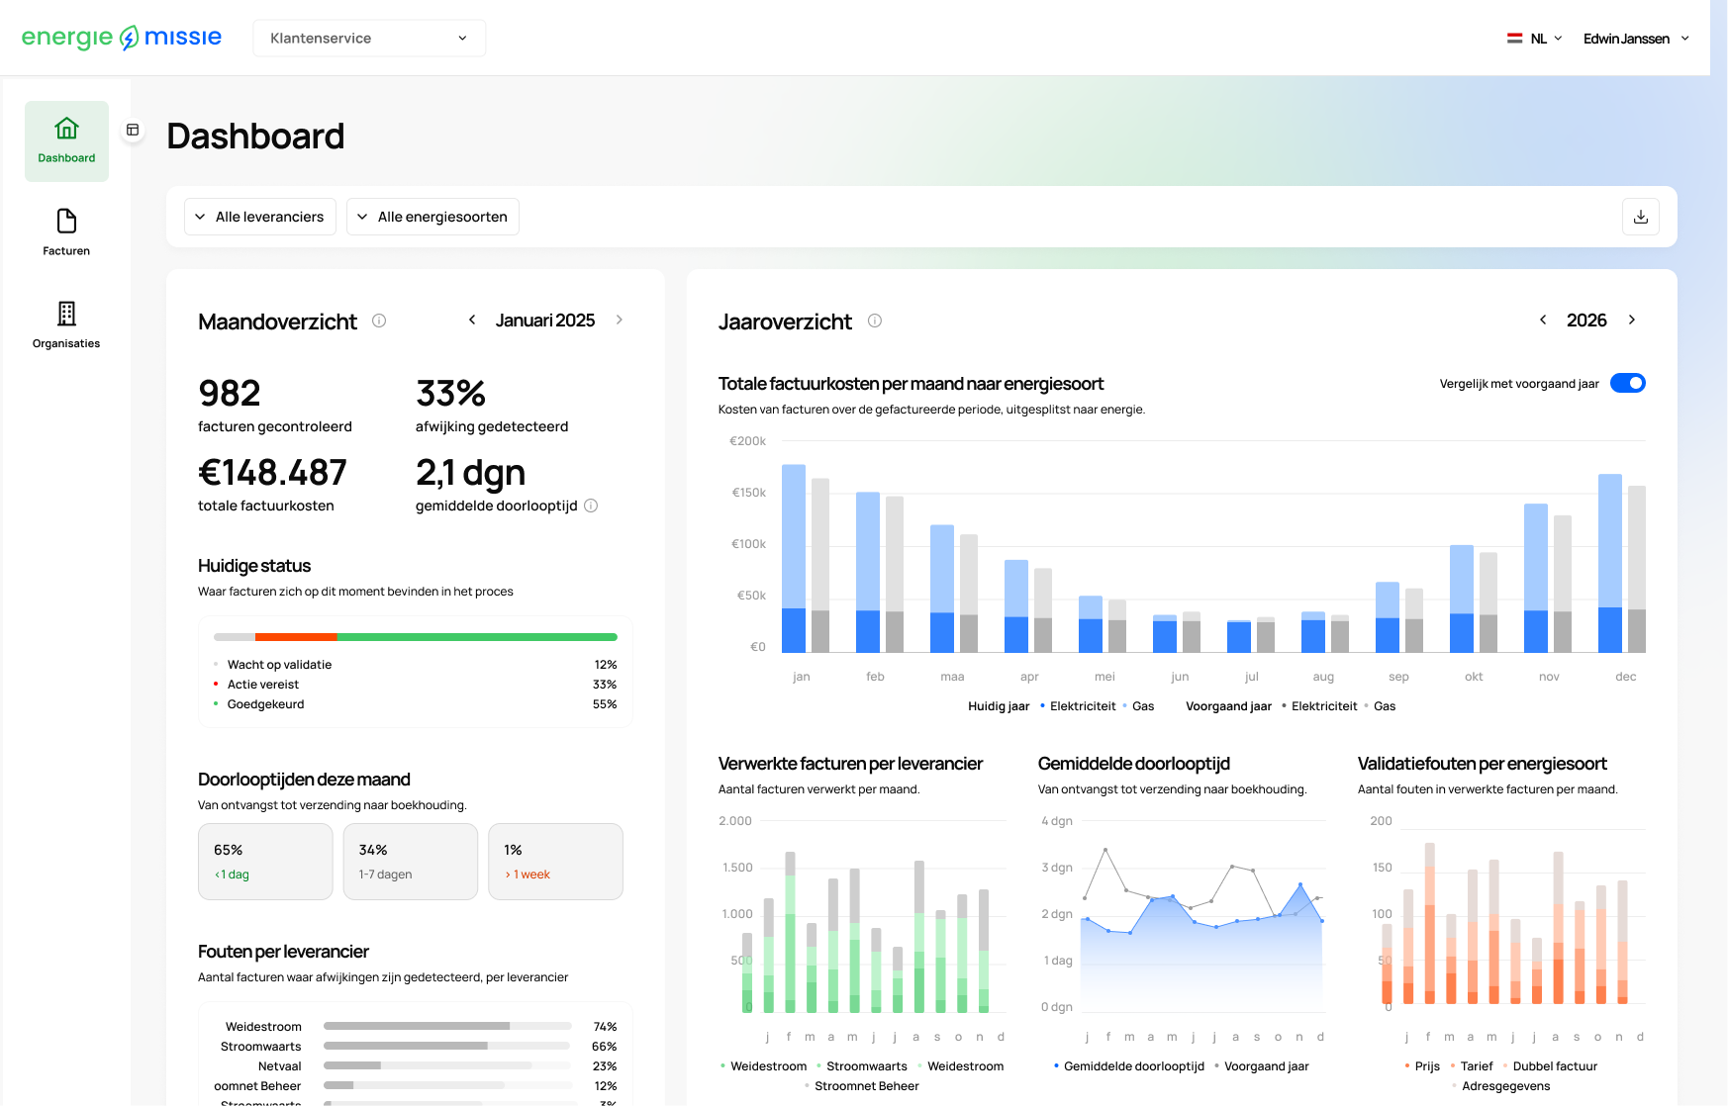Image resolution: width=1728 pixels, height=1106 pixels.
Task: Click the 982 facturen gecontroleerd figure
Action: coord(230,393)
